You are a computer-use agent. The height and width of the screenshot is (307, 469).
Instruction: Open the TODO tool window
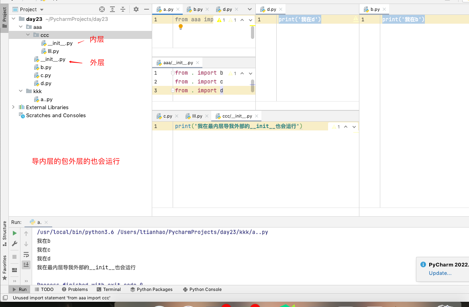(x=44, y=289)
